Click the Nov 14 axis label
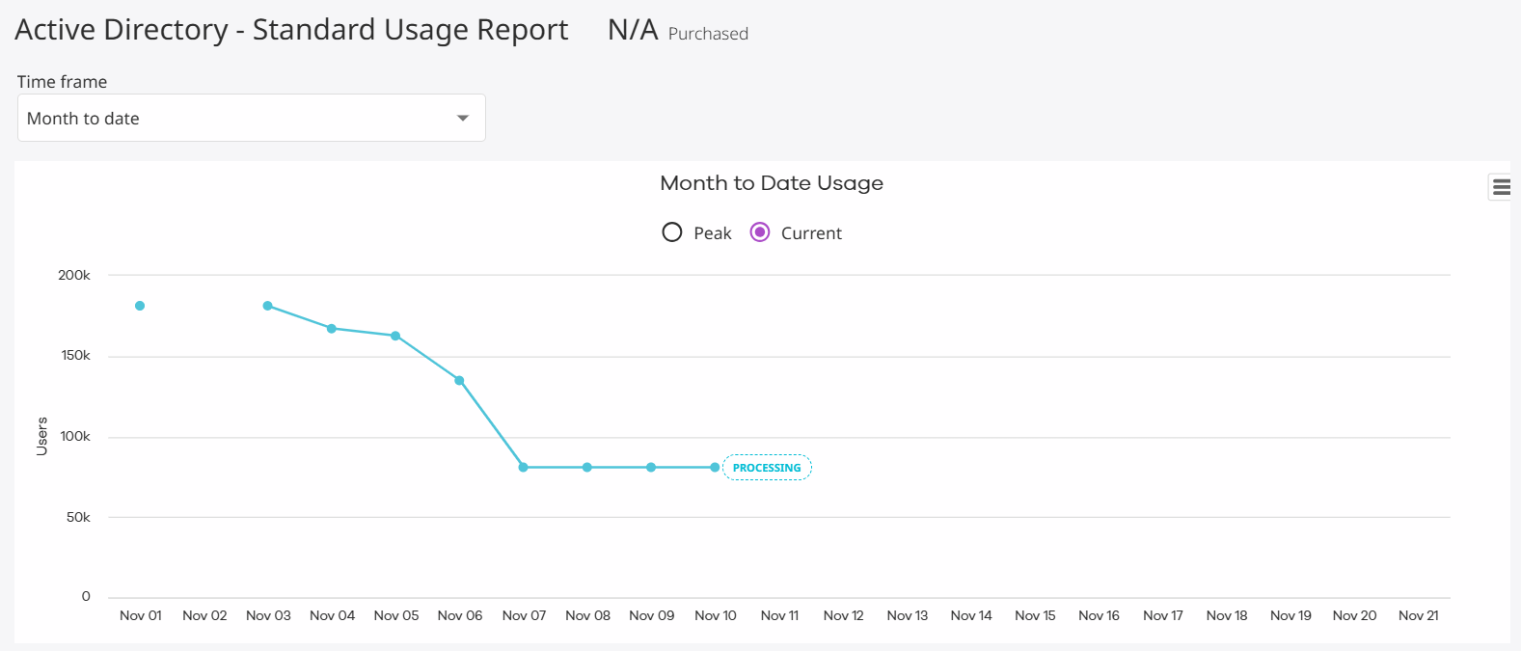The image size is (1521, 651). [971, 615]
